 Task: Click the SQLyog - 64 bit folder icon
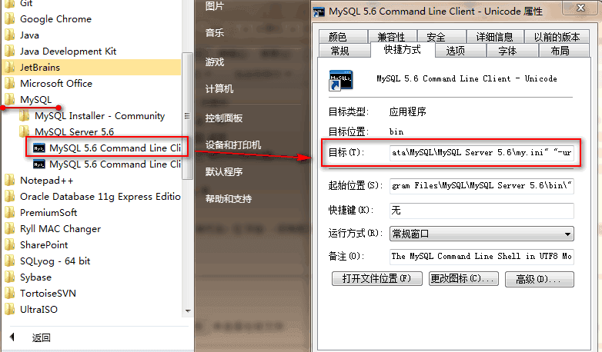click(10, 261)
